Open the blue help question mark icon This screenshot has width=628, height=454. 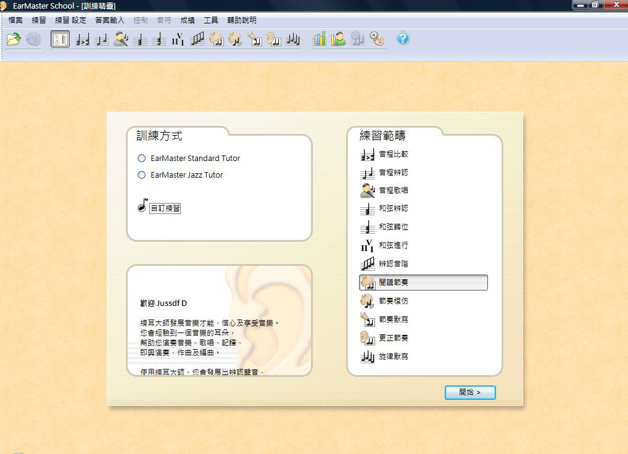403,39
